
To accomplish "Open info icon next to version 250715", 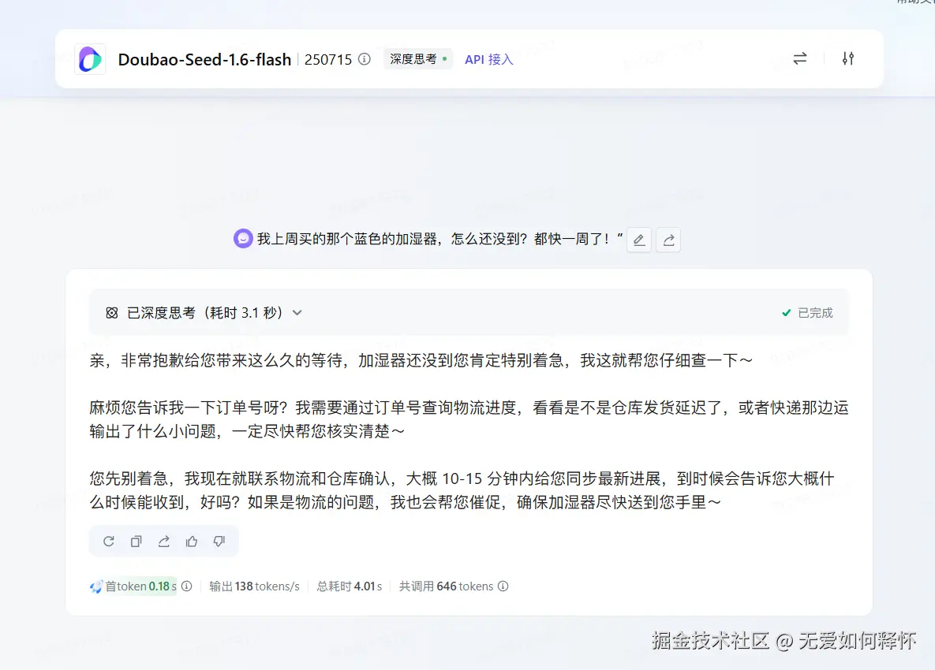I will [365, 59].
